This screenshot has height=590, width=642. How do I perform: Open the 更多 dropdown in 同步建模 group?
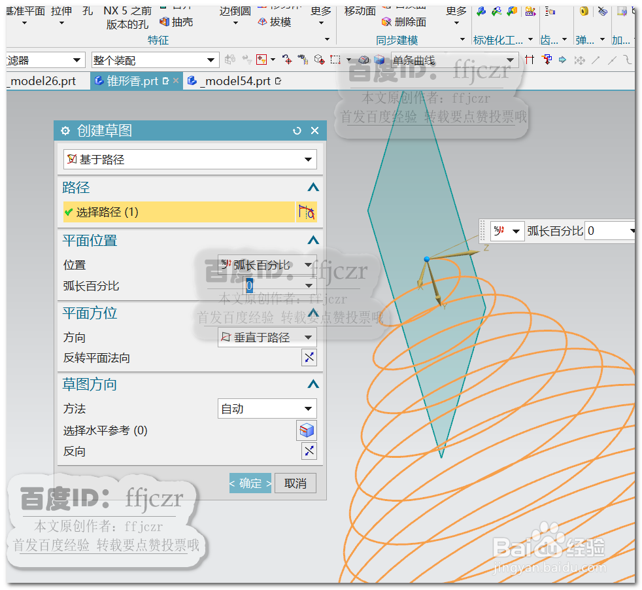(456, 15)
